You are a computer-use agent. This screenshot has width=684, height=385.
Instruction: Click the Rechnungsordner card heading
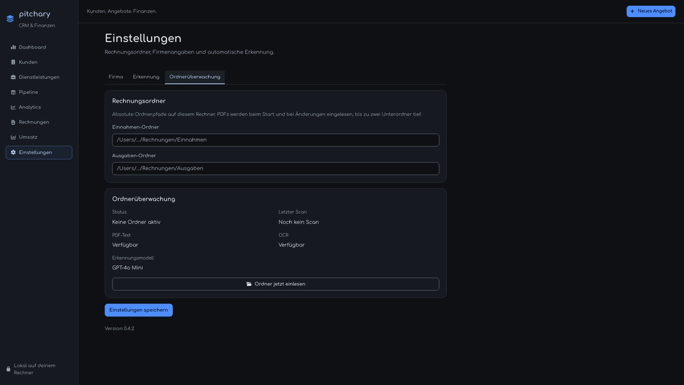click(x=139, y=101)
